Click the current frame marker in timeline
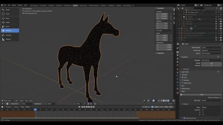The height and width of the screenshot is (125, 223). (35, 110)
